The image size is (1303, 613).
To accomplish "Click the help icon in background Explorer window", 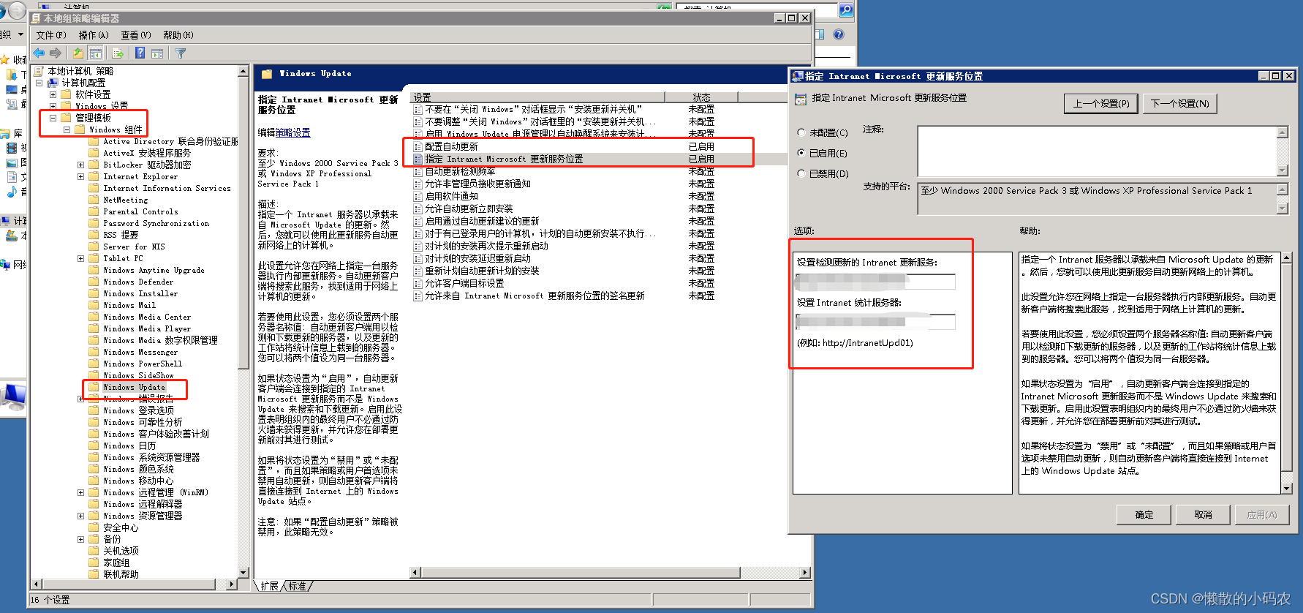I will (839, 34).
